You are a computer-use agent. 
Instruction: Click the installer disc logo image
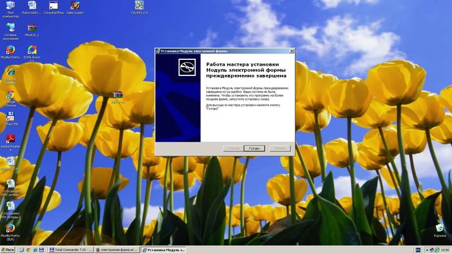(187, 67)
